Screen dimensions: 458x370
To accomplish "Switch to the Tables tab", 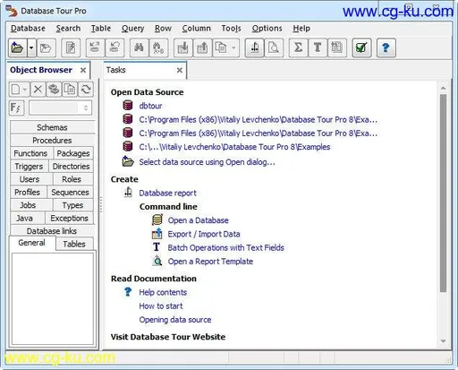I will [x=74, y=244].
